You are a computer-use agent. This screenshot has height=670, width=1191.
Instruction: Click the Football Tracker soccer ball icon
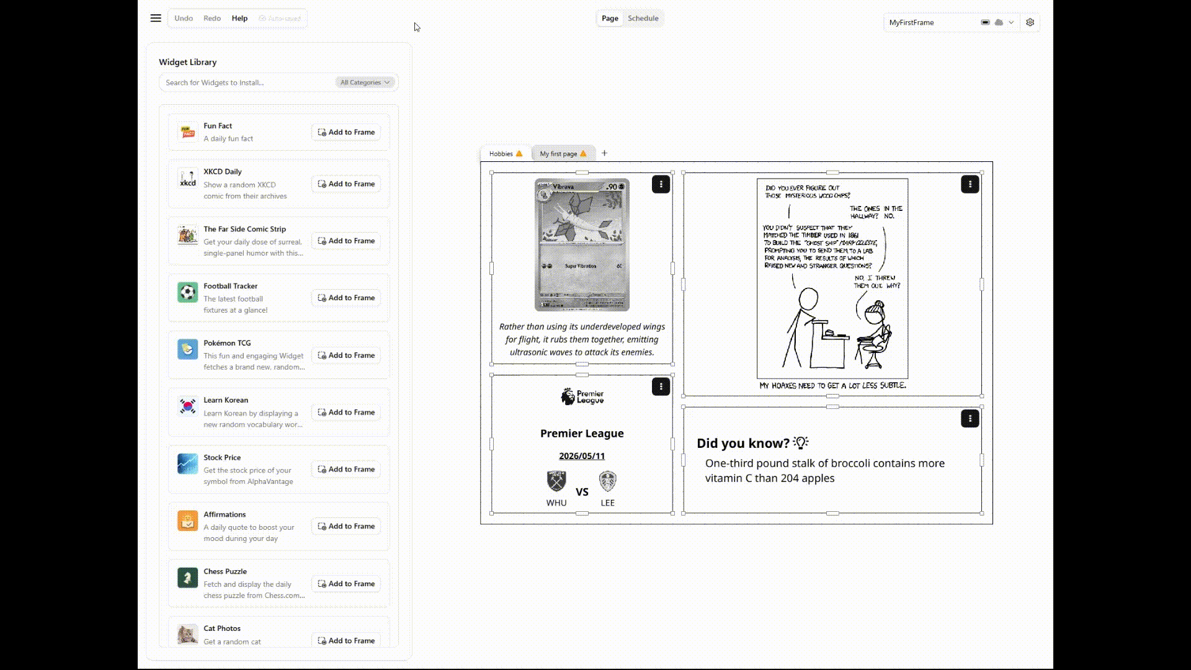187,292
